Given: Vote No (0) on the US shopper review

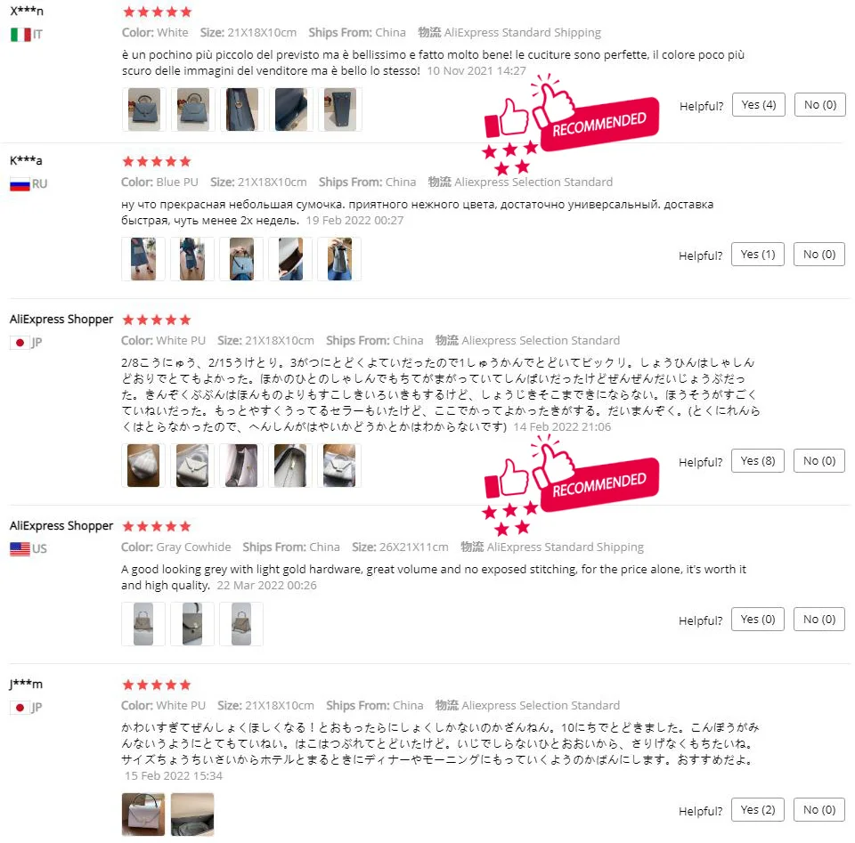Looking at the screenshot, I should click(x=819, y=619).
